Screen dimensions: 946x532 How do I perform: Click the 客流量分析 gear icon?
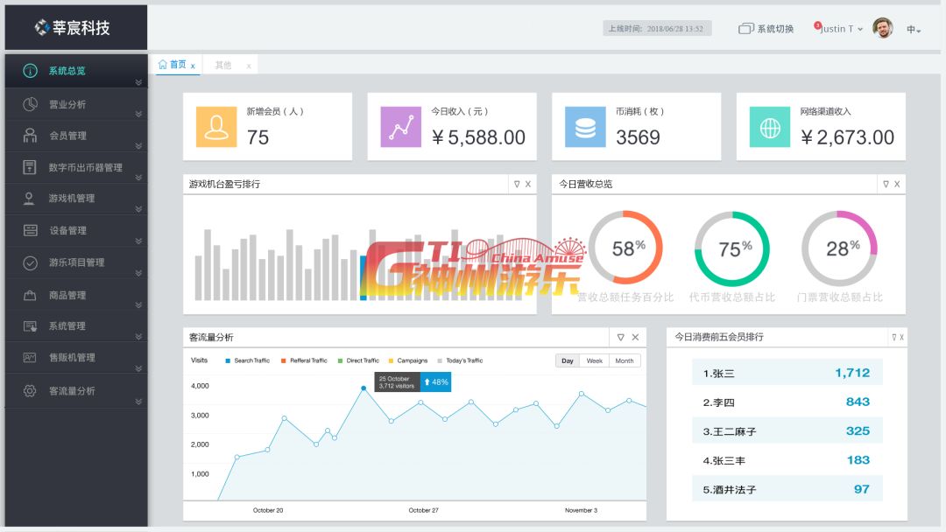[x=30, y=390]
